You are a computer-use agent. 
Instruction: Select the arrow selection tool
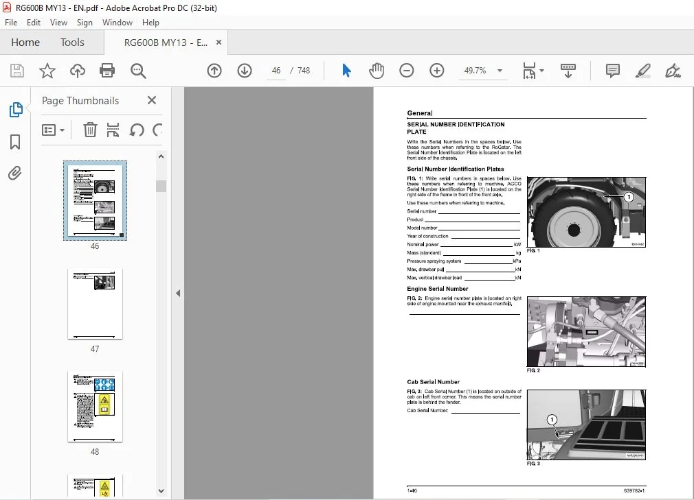(346, 71)
